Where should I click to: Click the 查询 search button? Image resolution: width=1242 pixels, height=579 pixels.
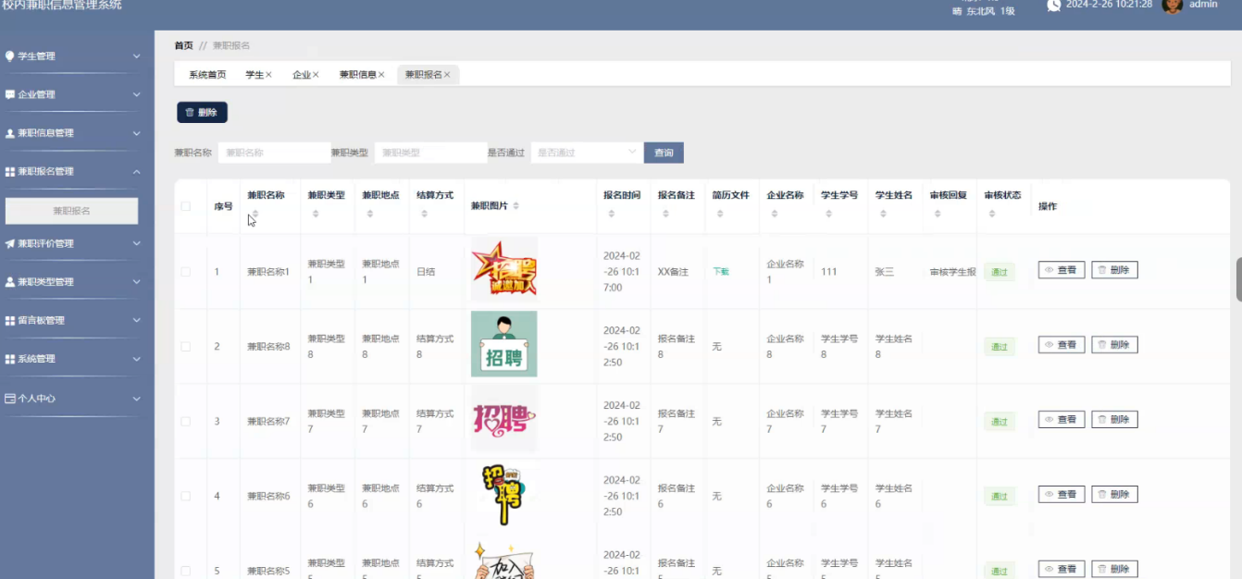[664, 153]
